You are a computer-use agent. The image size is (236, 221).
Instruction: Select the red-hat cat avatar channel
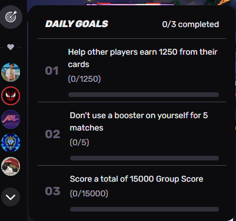[11, 166]
